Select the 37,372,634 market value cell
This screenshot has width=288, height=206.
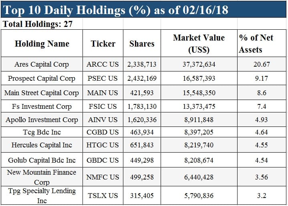199,64
